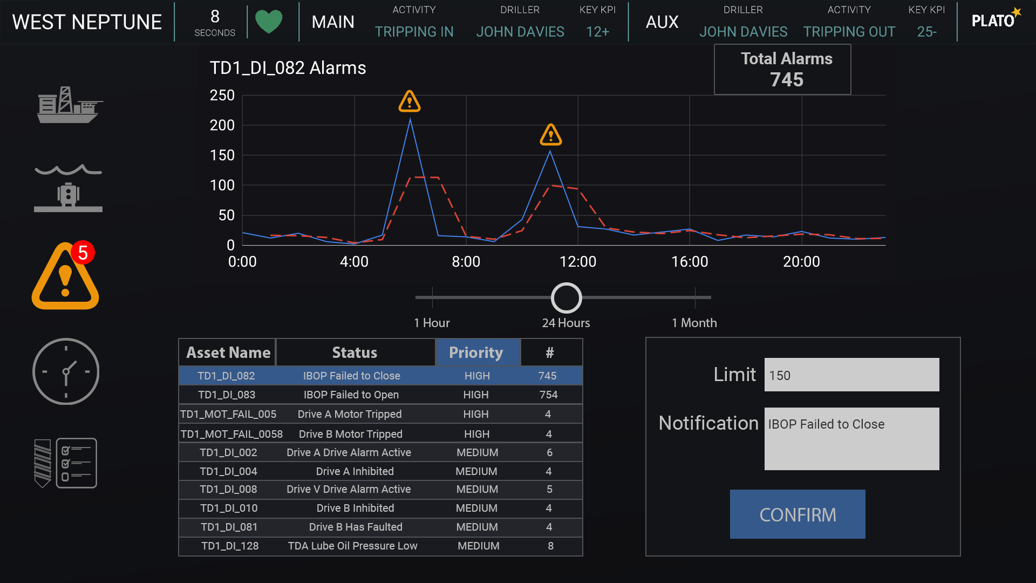The height and width of the screenshot is (583, 1036).
Task: Select the 1 Hour time range
Action: pos(432,323)
